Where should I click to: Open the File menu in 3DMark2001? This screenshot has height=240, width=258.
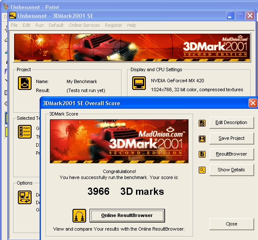point(14,25)
